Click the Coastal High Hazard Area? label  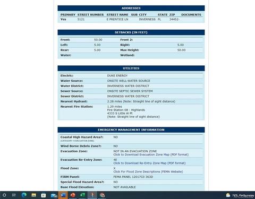click(82, 137)
